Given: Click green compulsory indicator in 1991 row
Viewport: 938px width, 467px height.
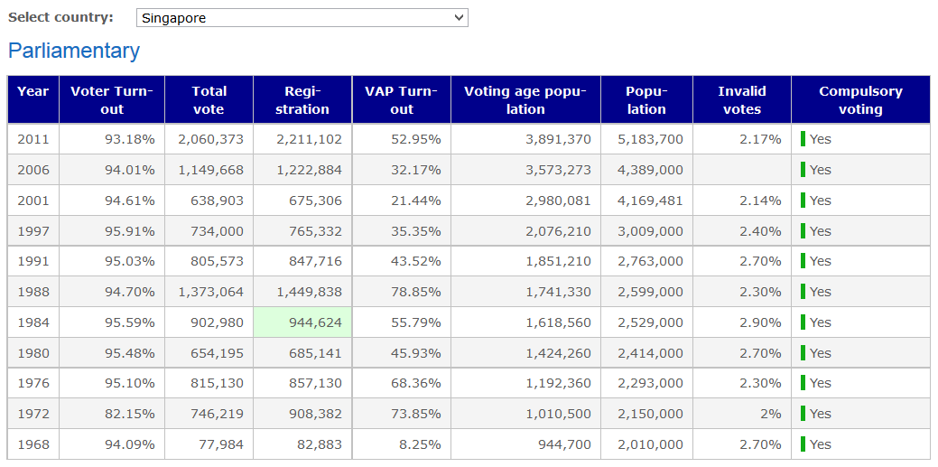Looking at the screenshot, I should coord(803,261).
